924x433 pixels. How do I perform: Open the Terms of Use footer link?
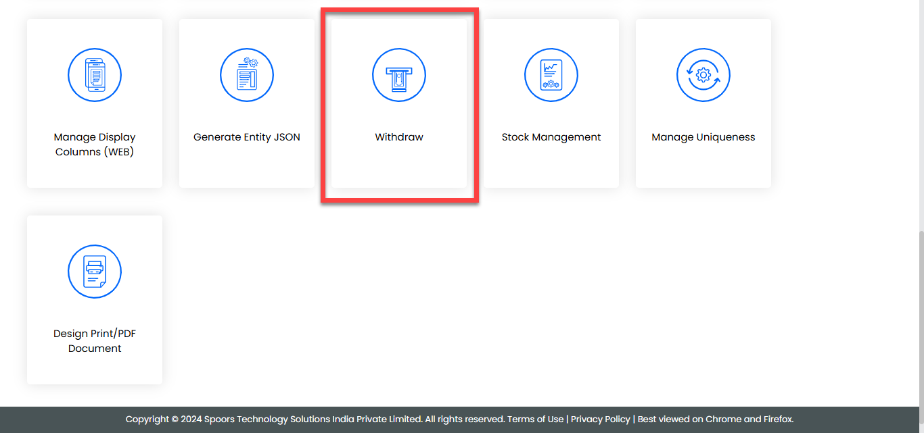coord(535,419)
